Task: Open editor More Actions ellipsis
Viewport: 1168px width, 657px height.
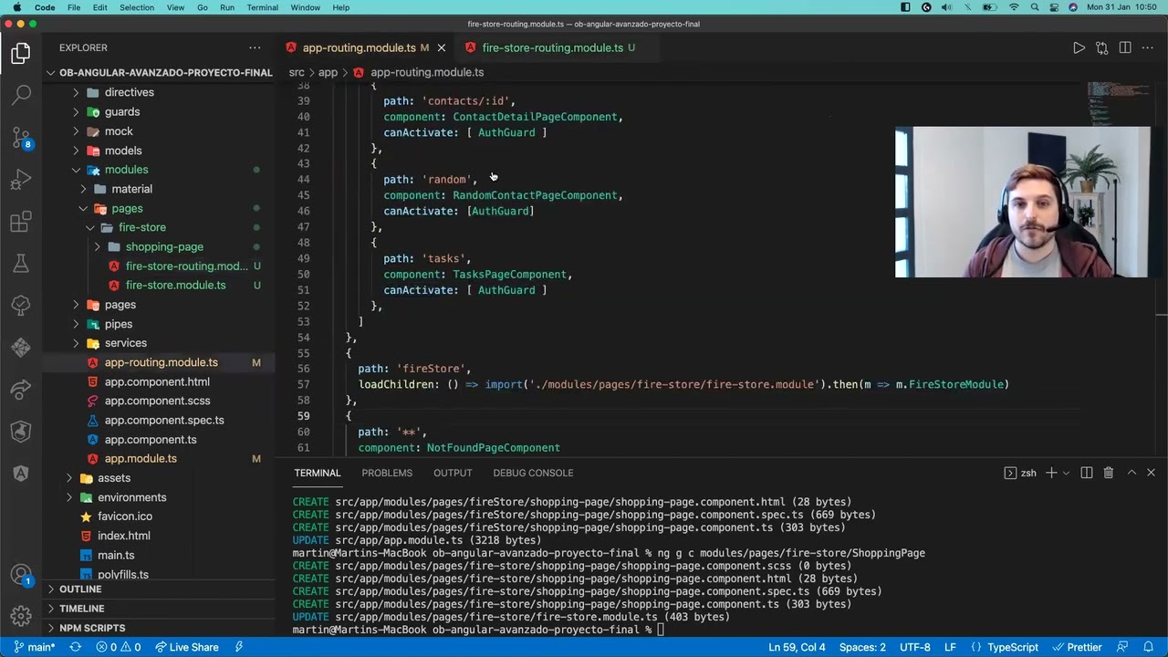Action: point(1149,47)
